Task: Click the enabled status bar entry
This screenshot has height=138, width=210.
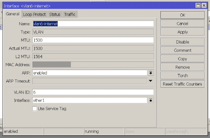Action: coord(23,131)
